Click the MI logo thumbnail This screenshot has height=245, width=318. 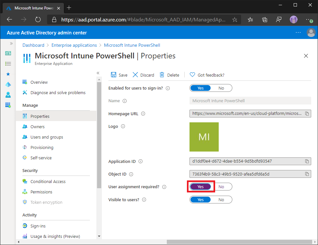(204, 137)
